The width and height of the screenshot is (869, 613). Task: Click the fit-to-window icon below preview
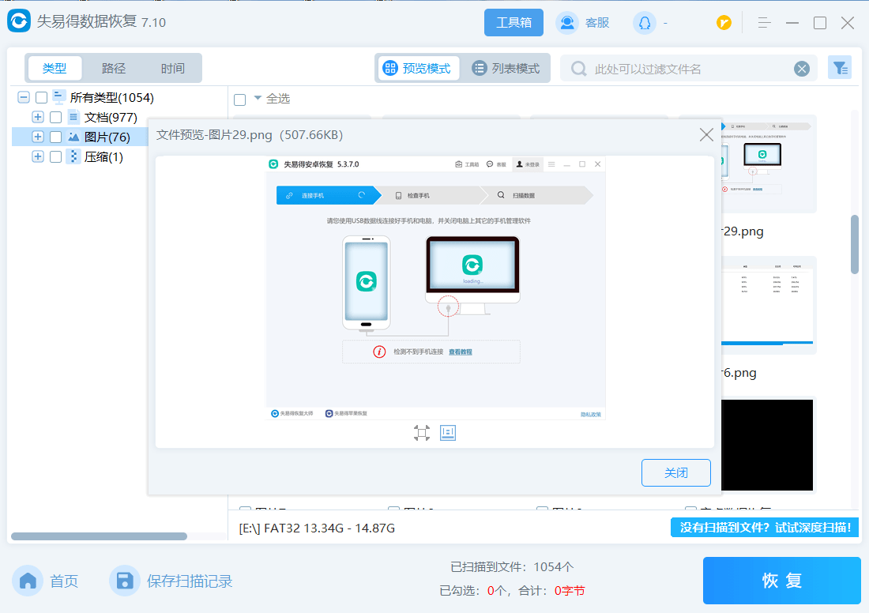(x=422, y=433)
